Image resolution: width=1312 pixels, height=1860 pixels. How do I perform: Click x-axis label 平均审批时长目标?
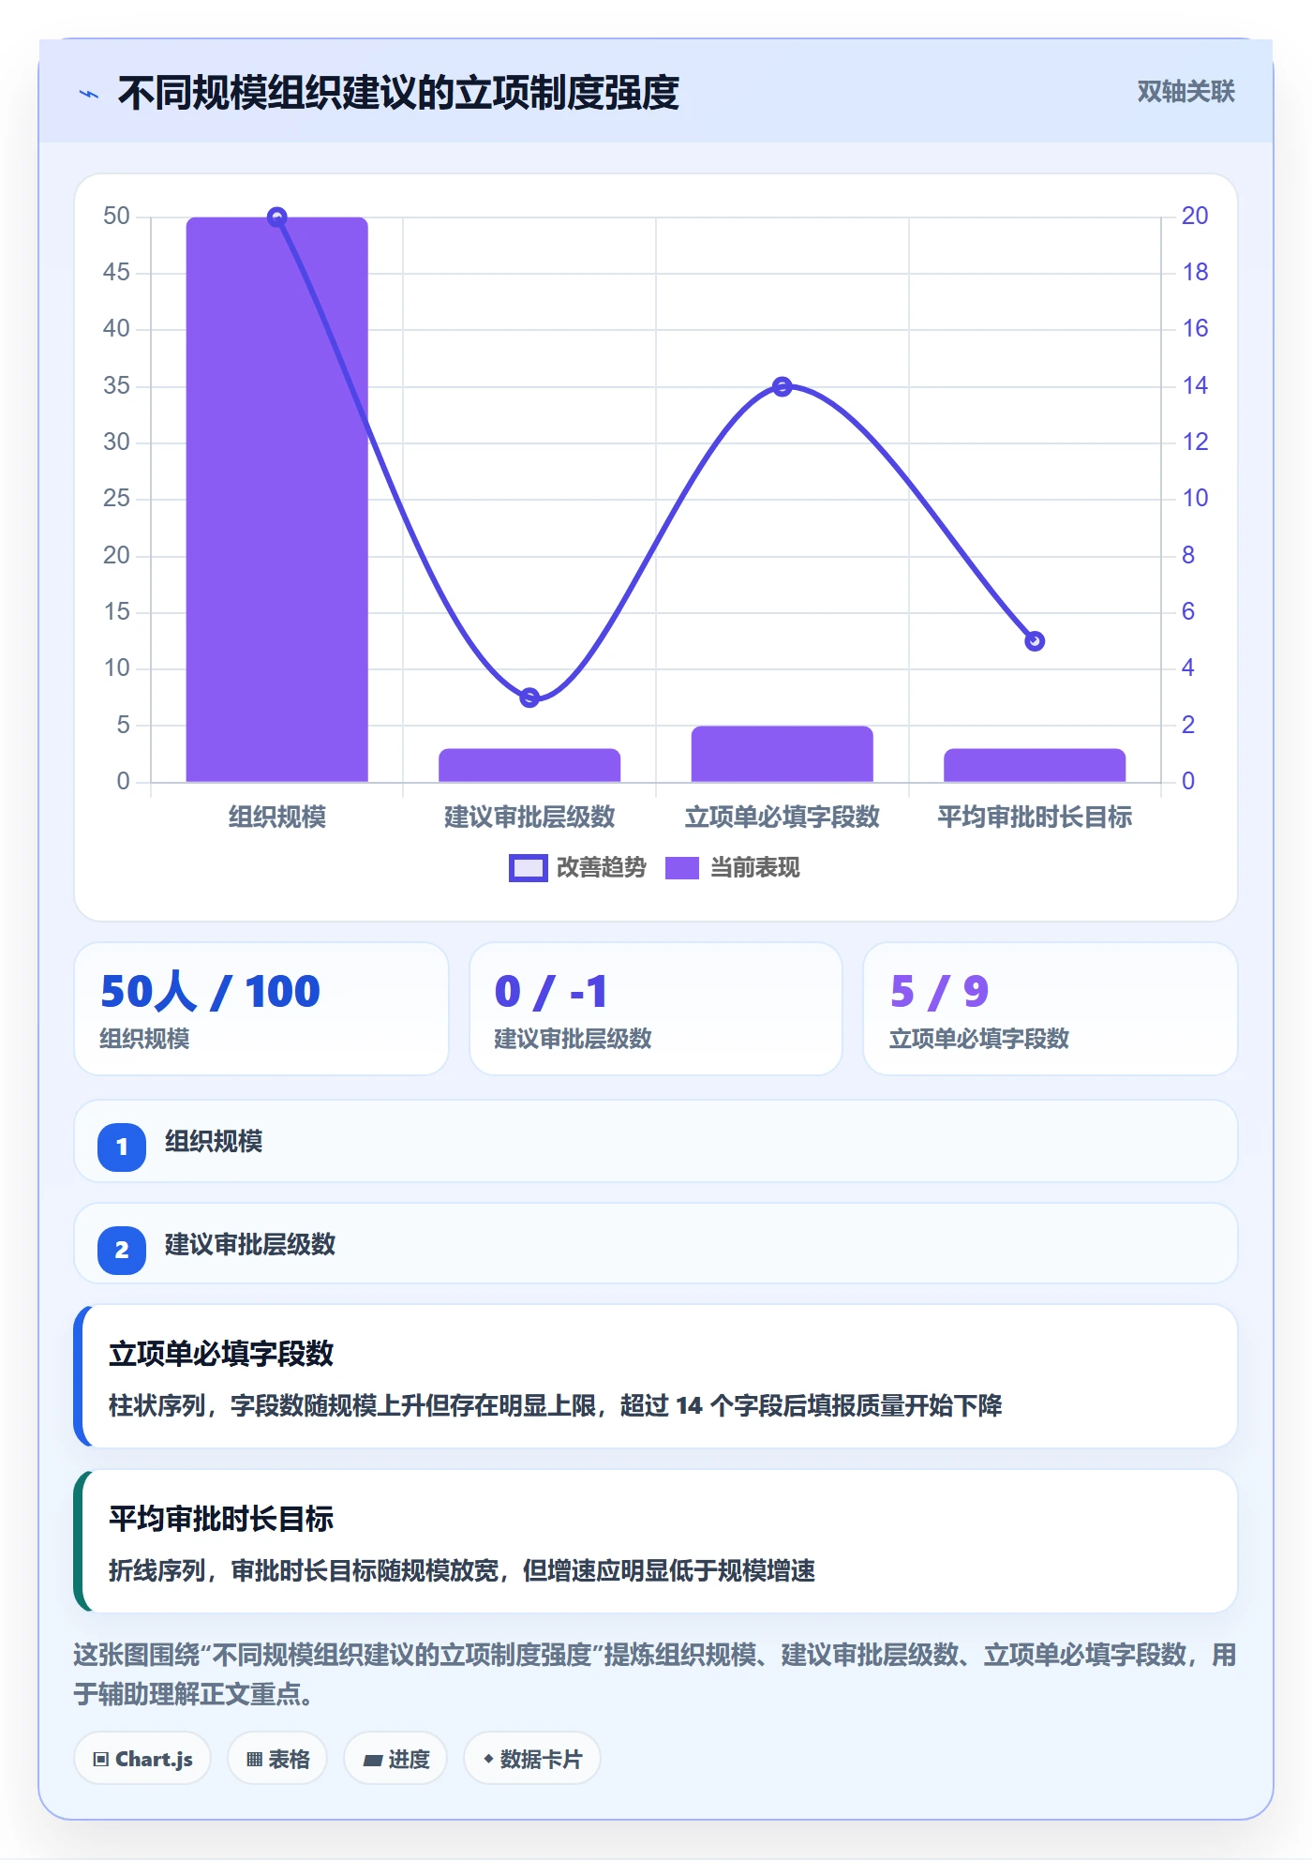(1035, 817)
